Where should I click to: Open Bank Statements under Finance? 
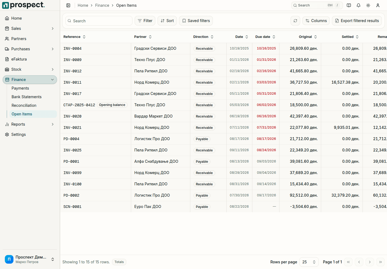(33, 97)
